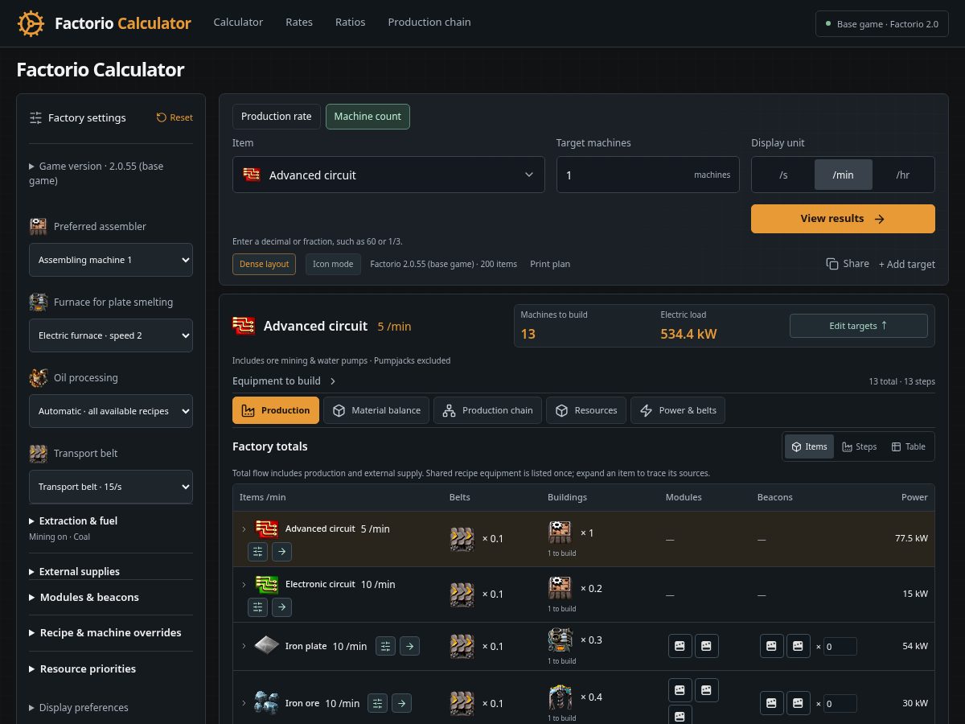Image resolution: width=965 pixels, height=724 pixels.
Task: Click the Advanced circuit icon in results header
Action: [x=244, y=326]
